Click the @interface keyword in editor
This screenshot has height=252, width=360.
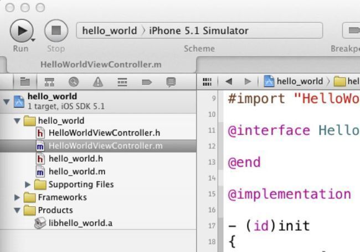click(269, 130)
